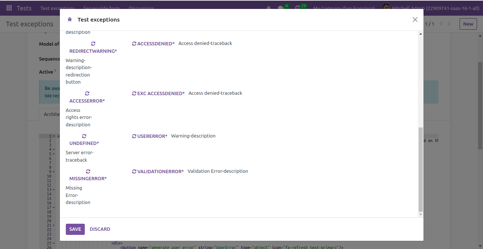
Task: Save the Test exceptions dialog
Action: coord(75,229)
